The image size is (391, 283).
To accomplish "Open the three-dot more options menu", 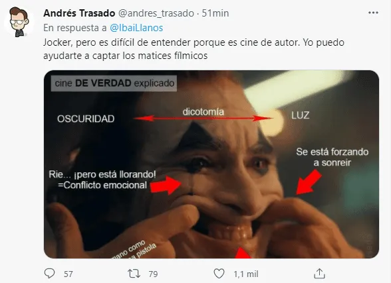I will (x=373, y=13).
